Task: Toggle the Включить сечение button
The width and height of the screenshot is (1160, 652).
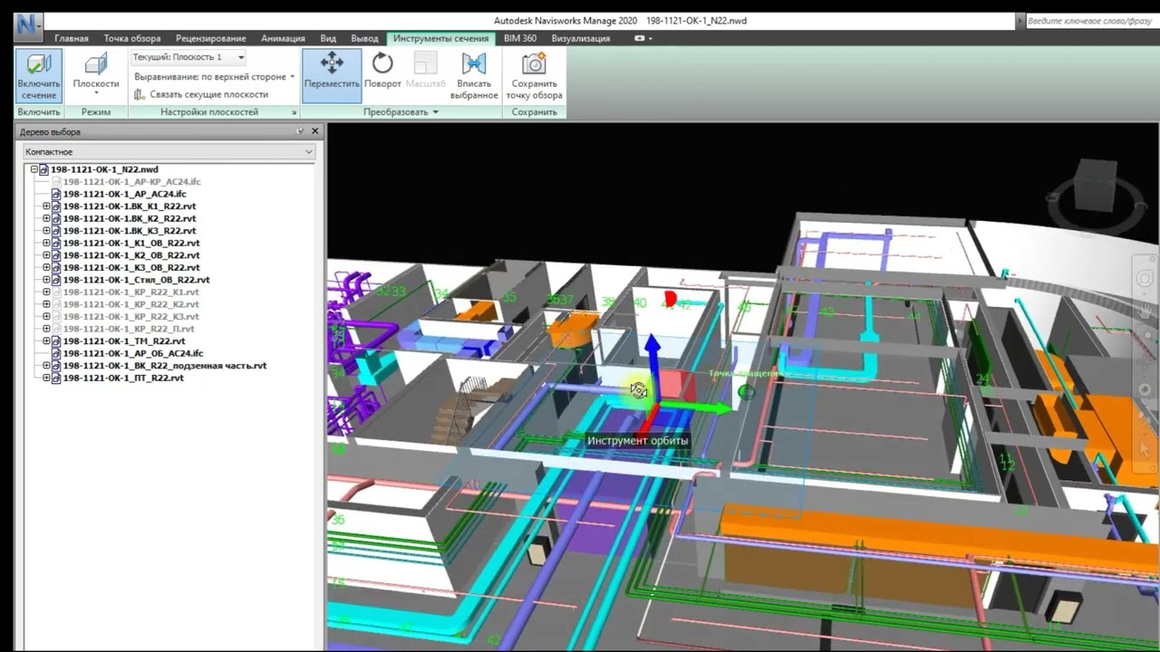Action: tap(38, 75)
